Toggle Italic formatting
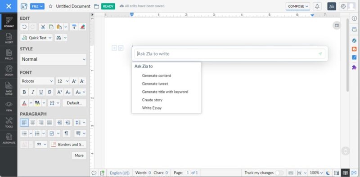Screen dimensions: 360x177 click(x=32, y=92)
